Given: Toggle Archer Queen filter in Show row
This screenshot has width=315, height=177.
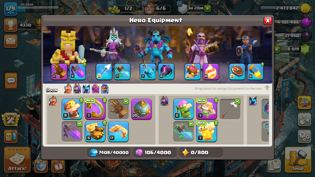Looking at the screenshot, I should coord(77,89).
